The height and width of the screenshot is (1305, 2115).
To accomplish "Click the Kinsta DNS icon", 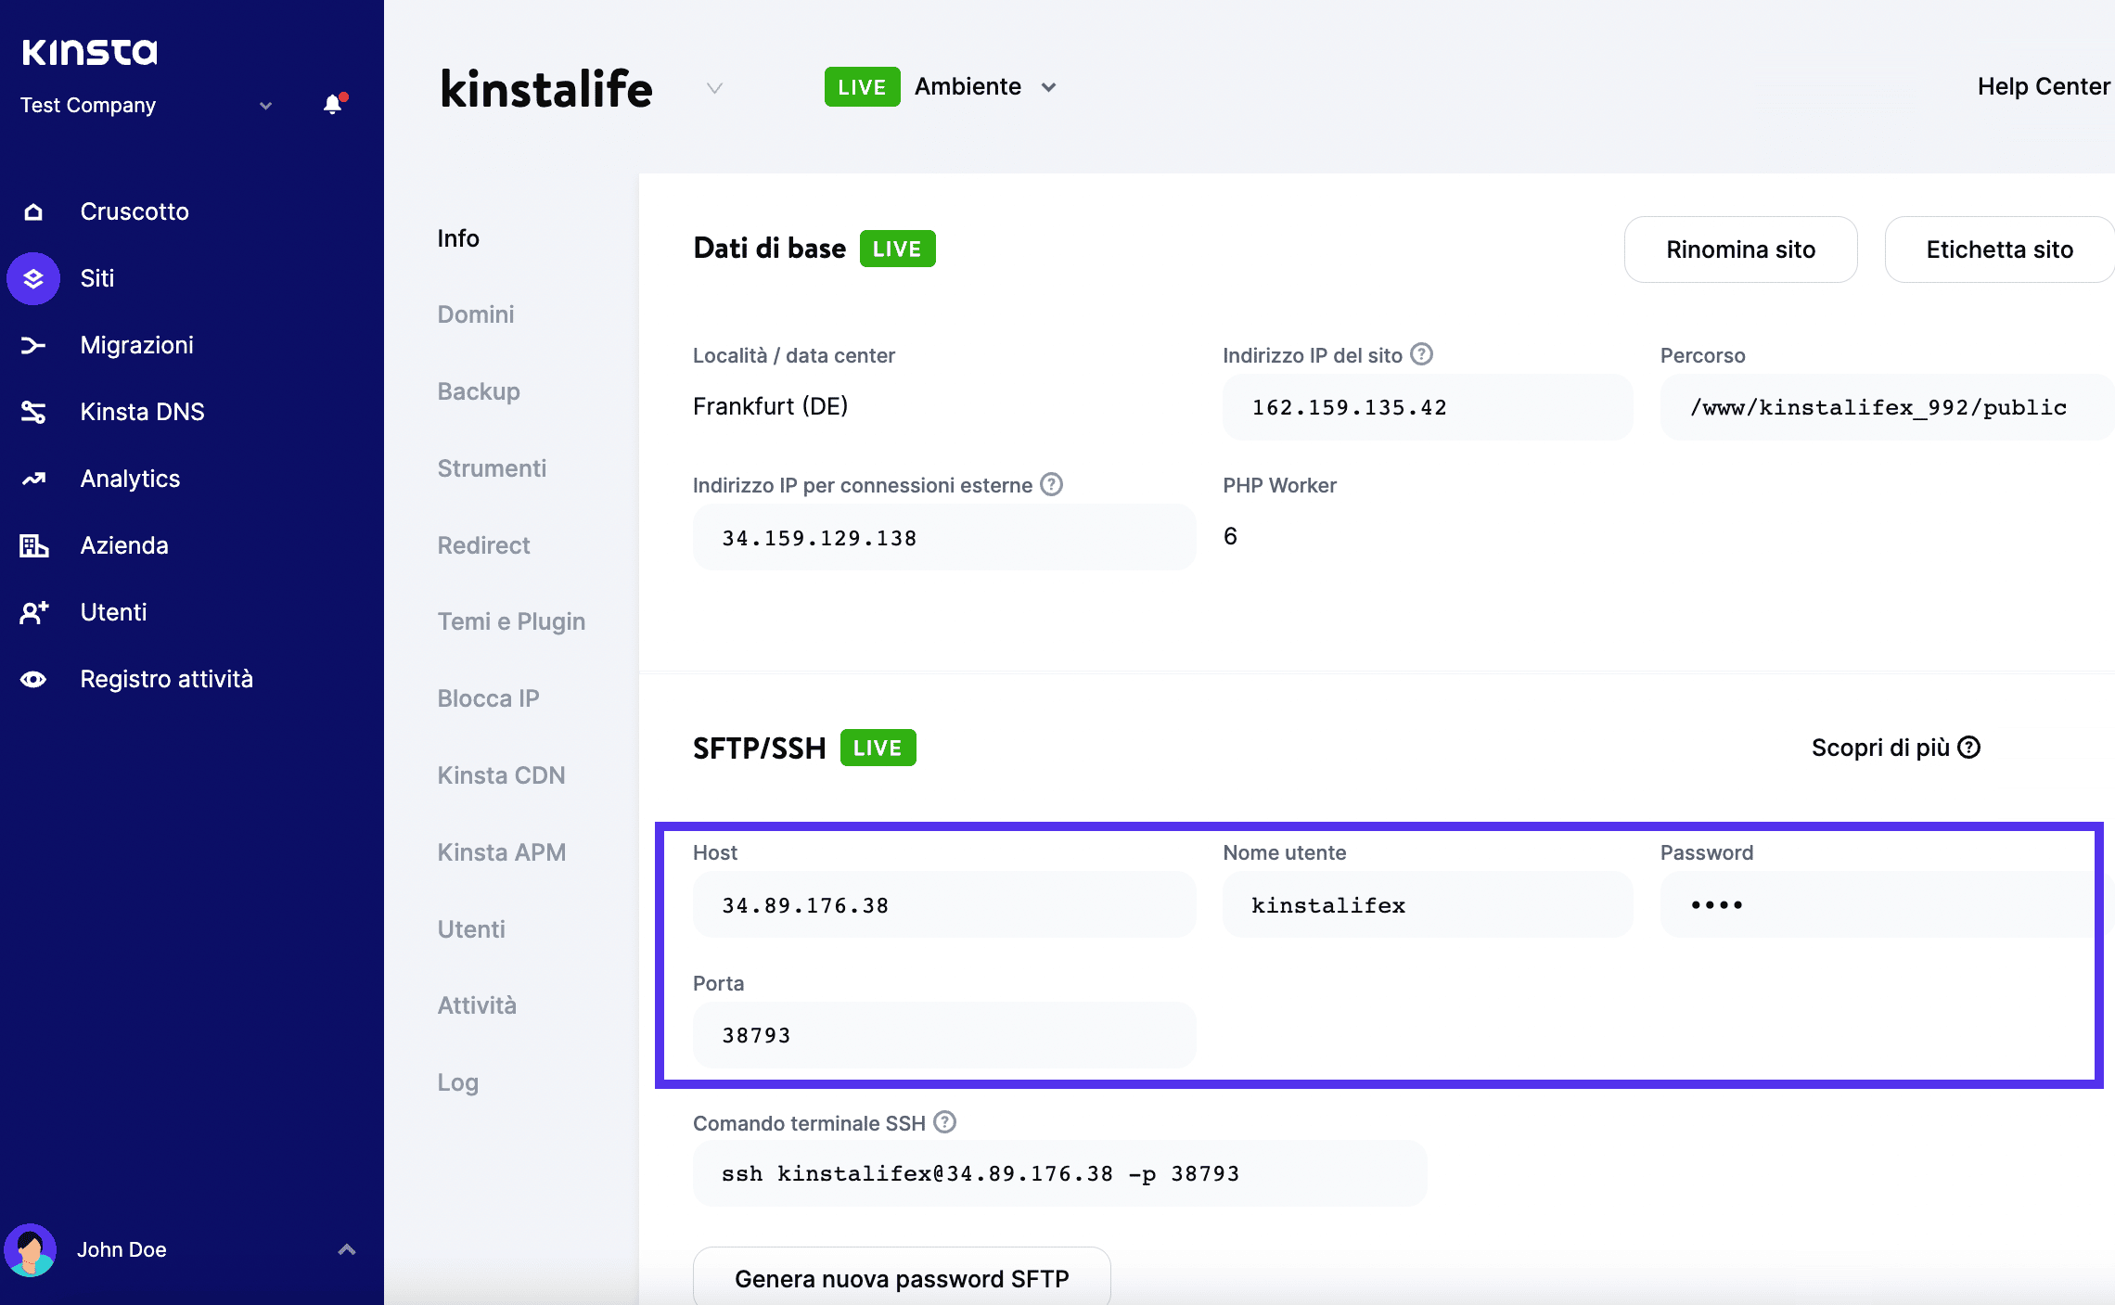I will click(x=33, y=412).
